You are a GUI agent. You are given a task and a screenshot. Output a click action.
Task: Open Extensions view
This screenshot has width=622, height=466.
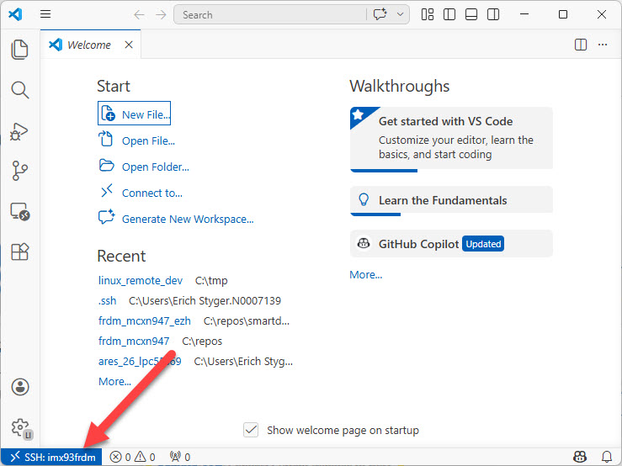click(x=20, y=252)
